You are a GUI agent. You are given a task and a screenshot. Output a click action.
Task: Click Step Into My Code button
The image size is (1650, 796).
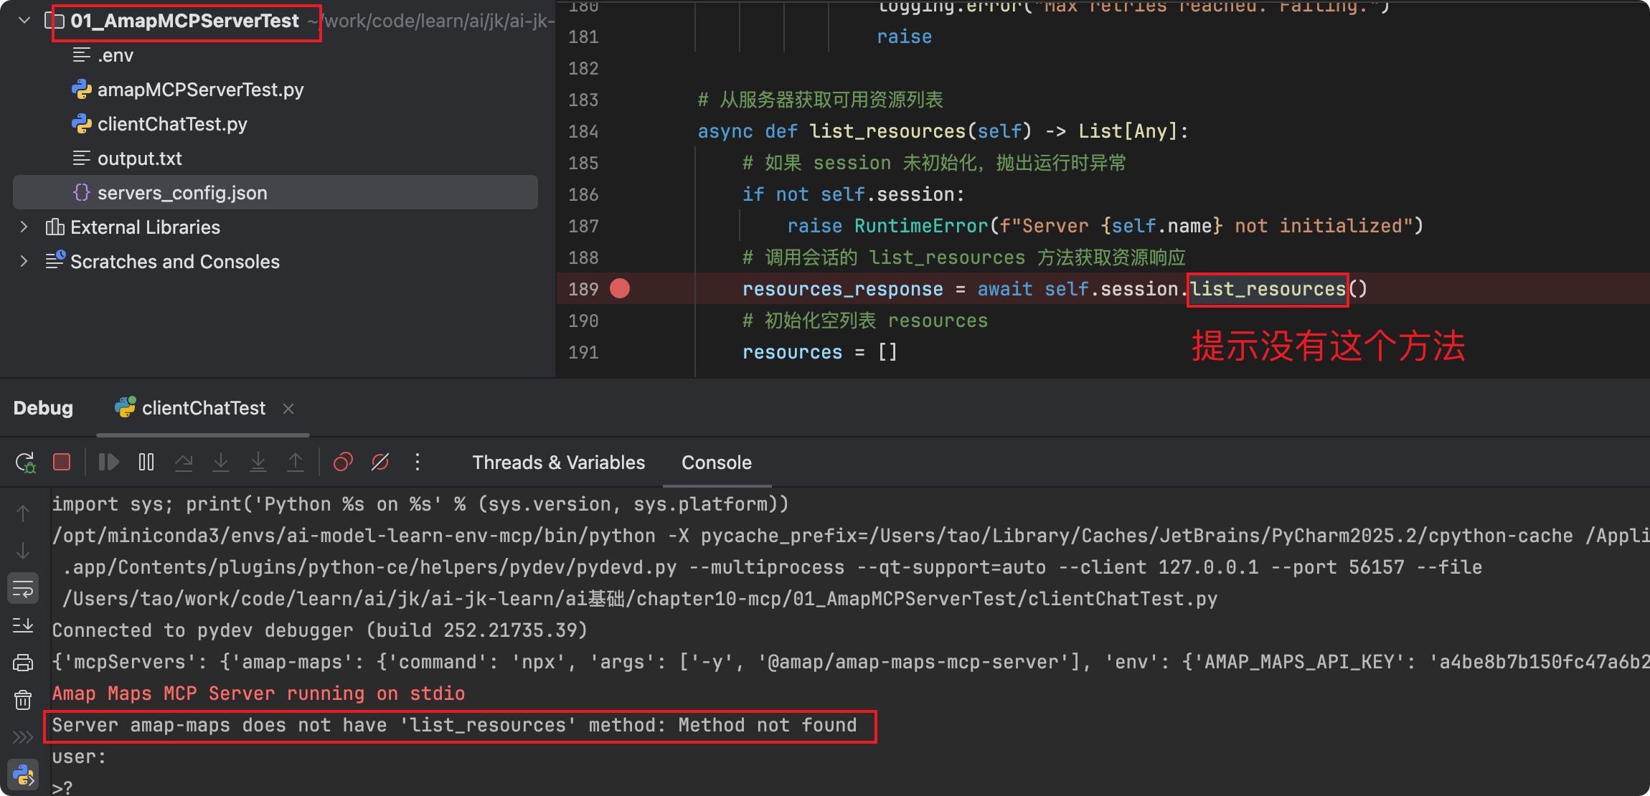[x=258, y=462]
